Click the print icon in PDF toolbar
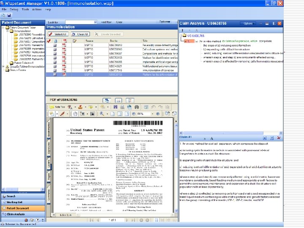 pos(122,107)
